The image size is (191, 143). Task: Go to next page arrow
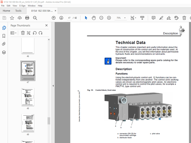(61, 18)
